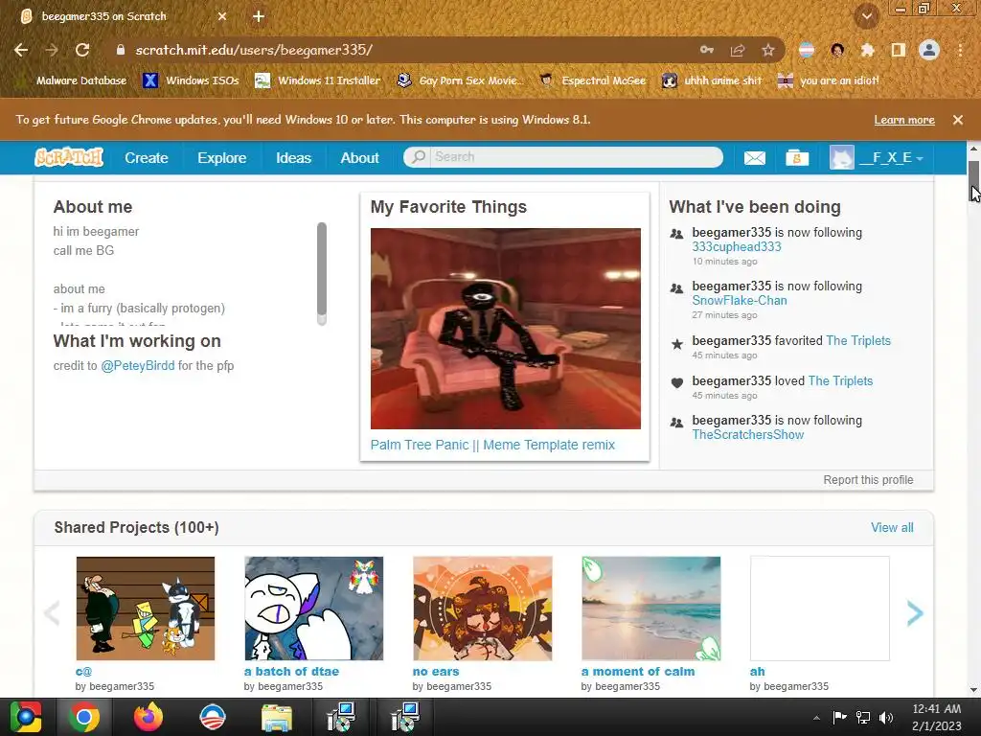Go back using the browser back arrow

[x=21, y=50]
